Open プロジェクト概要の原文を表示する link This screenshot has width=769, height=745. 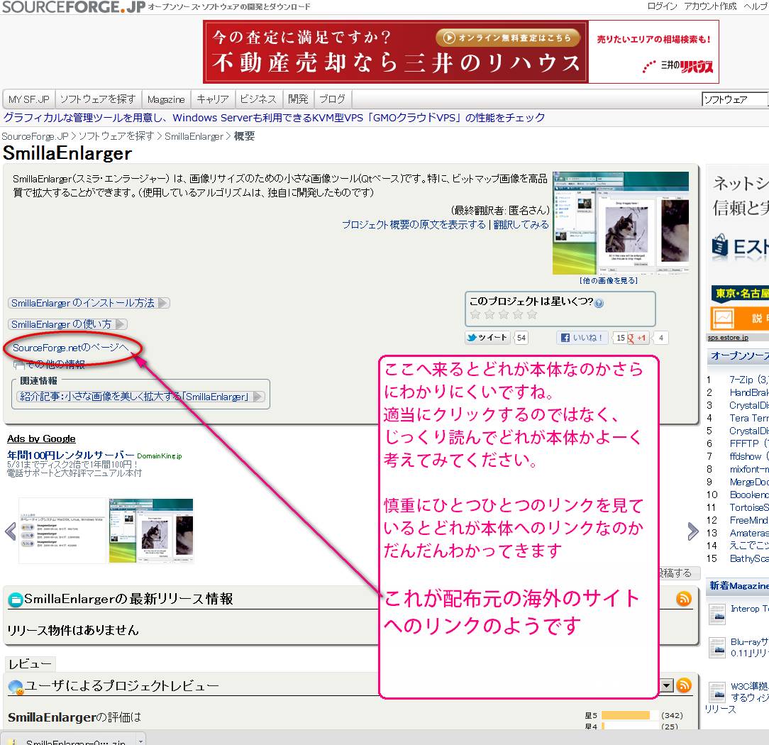point(414,225)
